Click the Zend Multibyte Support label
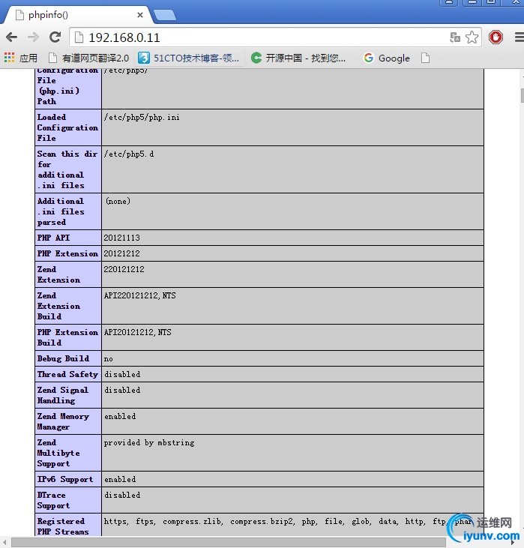Viewport: 524px width, 548px height. pos(58,453)
